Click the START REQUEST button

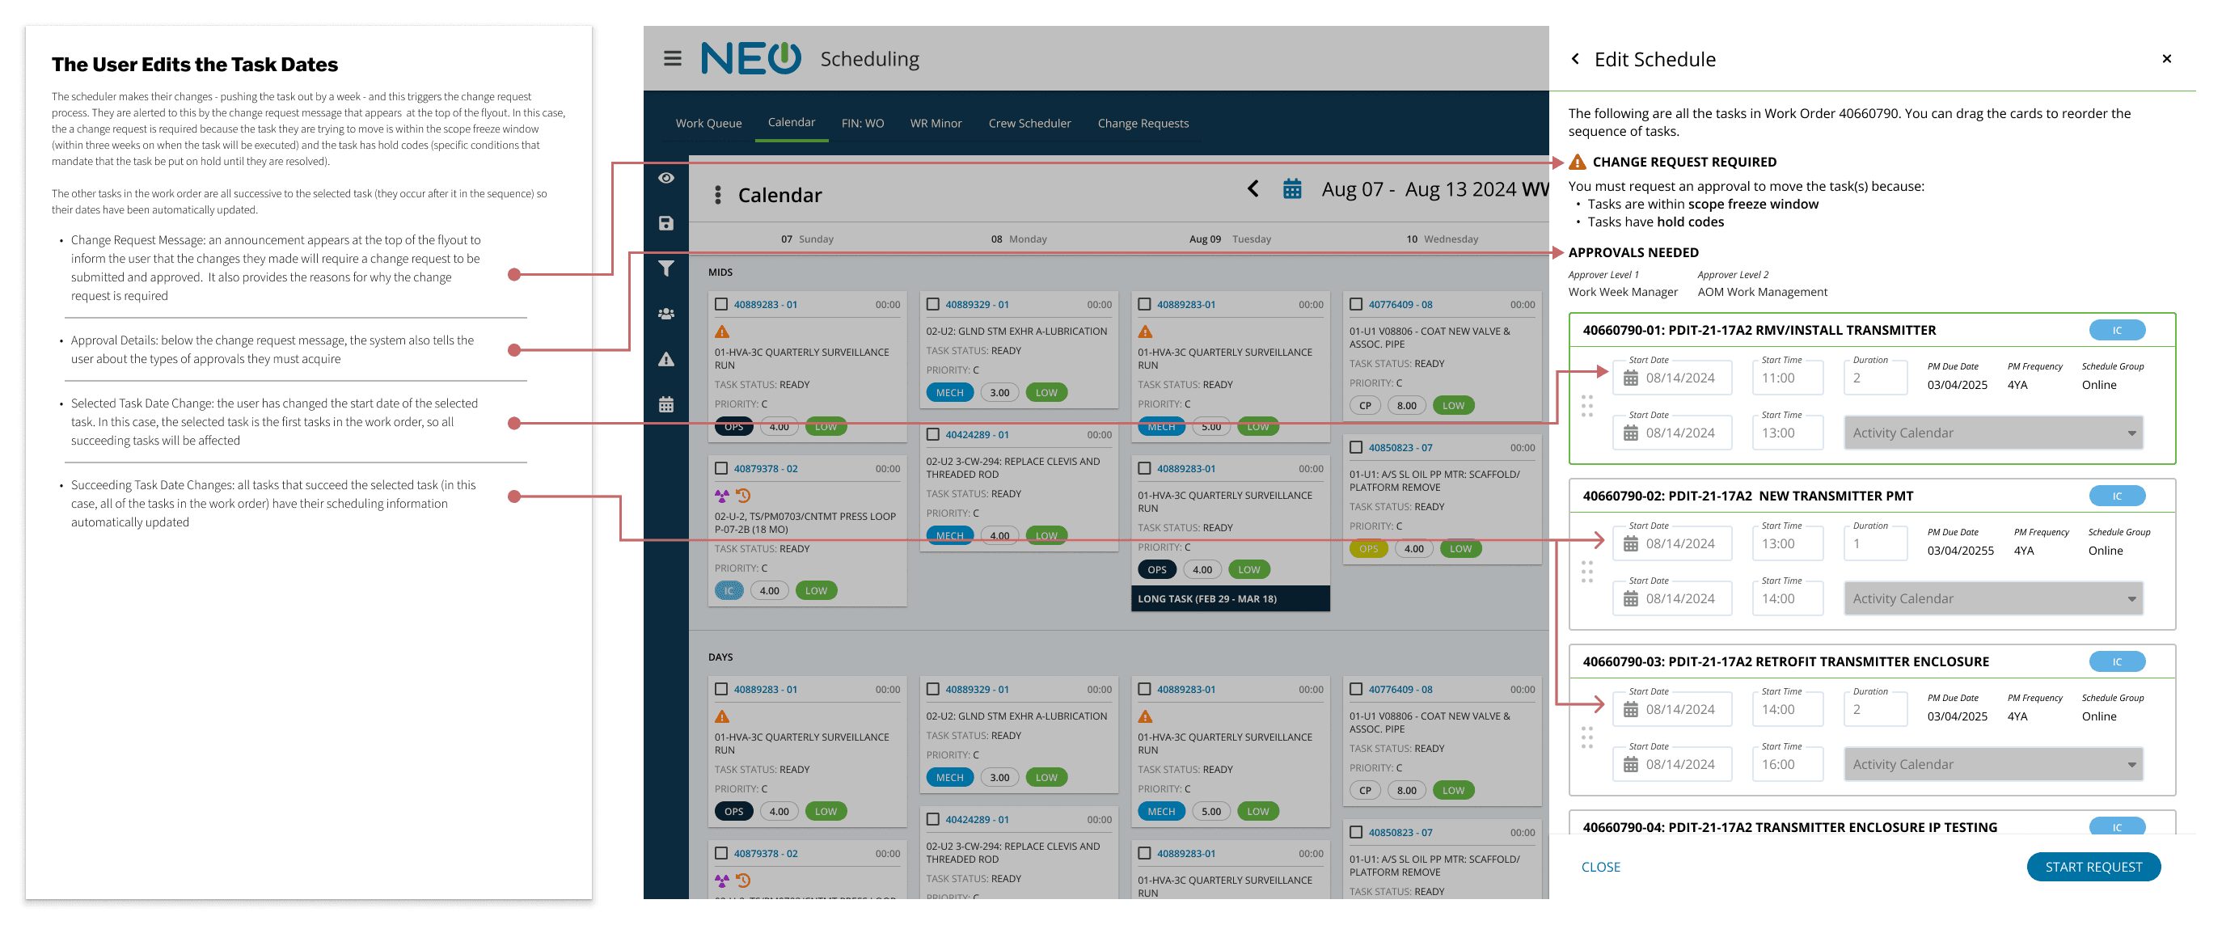(x=2093, y=866)
